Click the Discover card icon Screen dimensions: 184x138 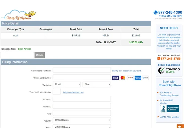click(x=130, y=78)
